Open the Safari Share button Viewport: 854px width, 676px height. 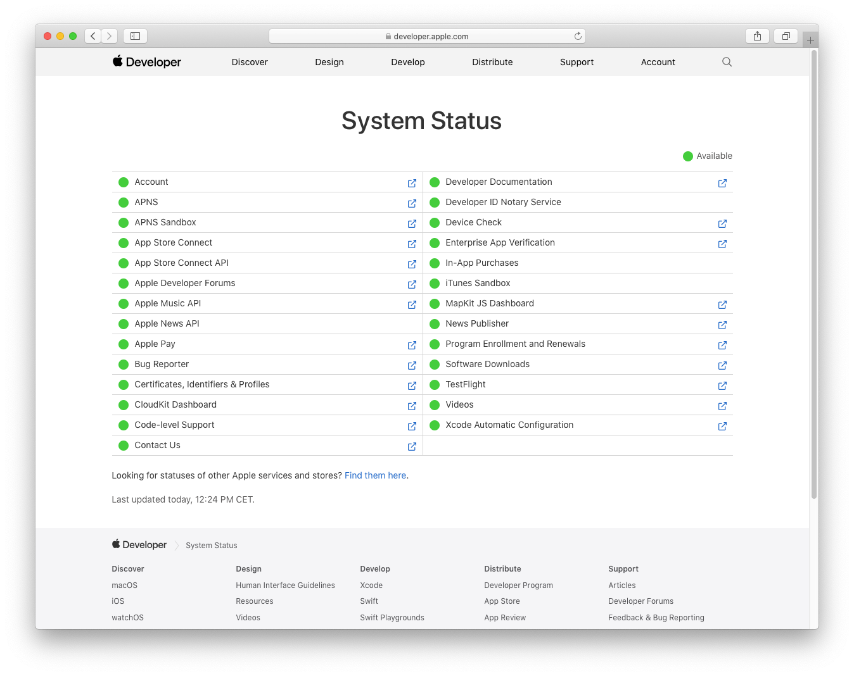point(757,36)
